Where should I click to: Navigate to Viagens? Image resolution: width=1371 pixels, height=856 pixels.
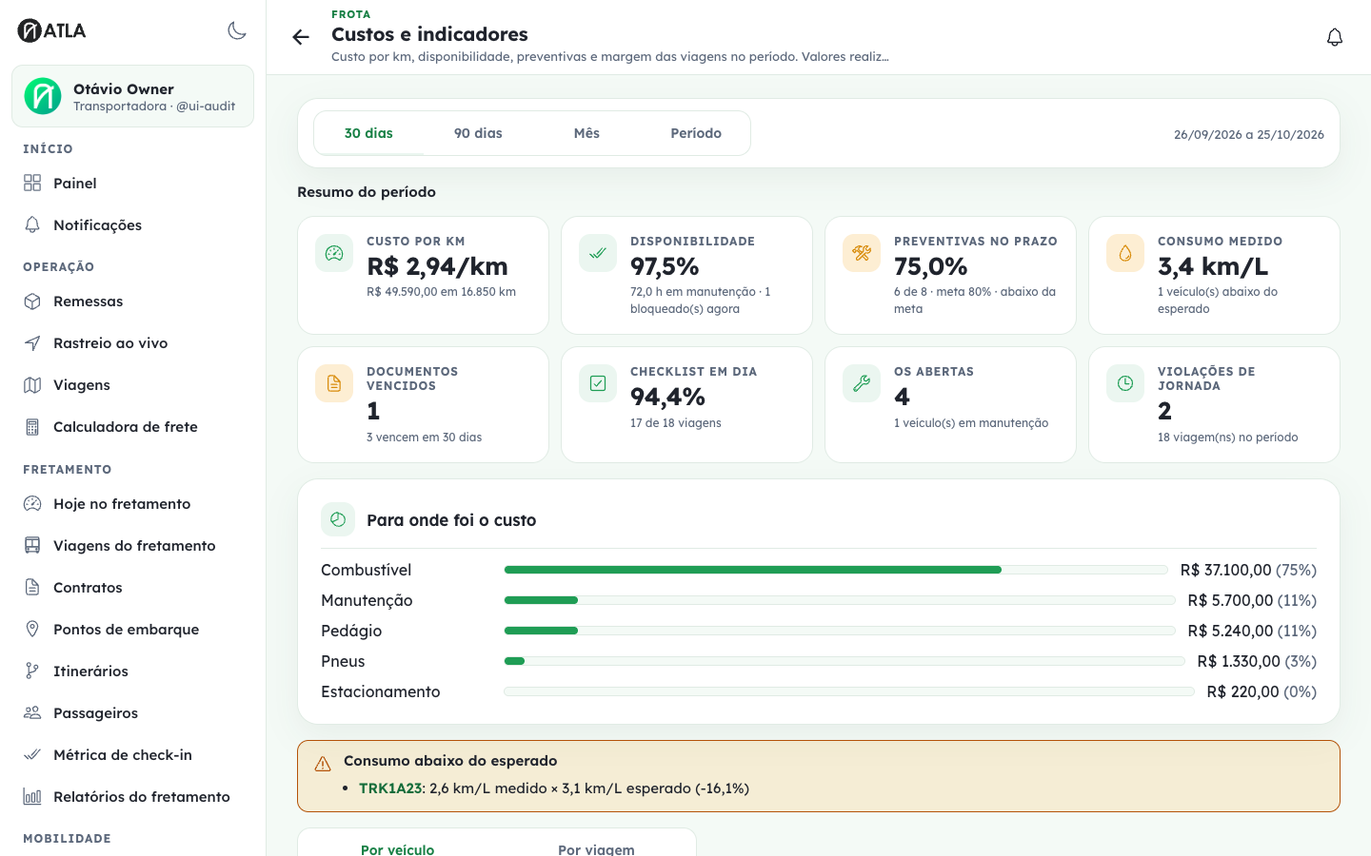(x=132, y=385)
